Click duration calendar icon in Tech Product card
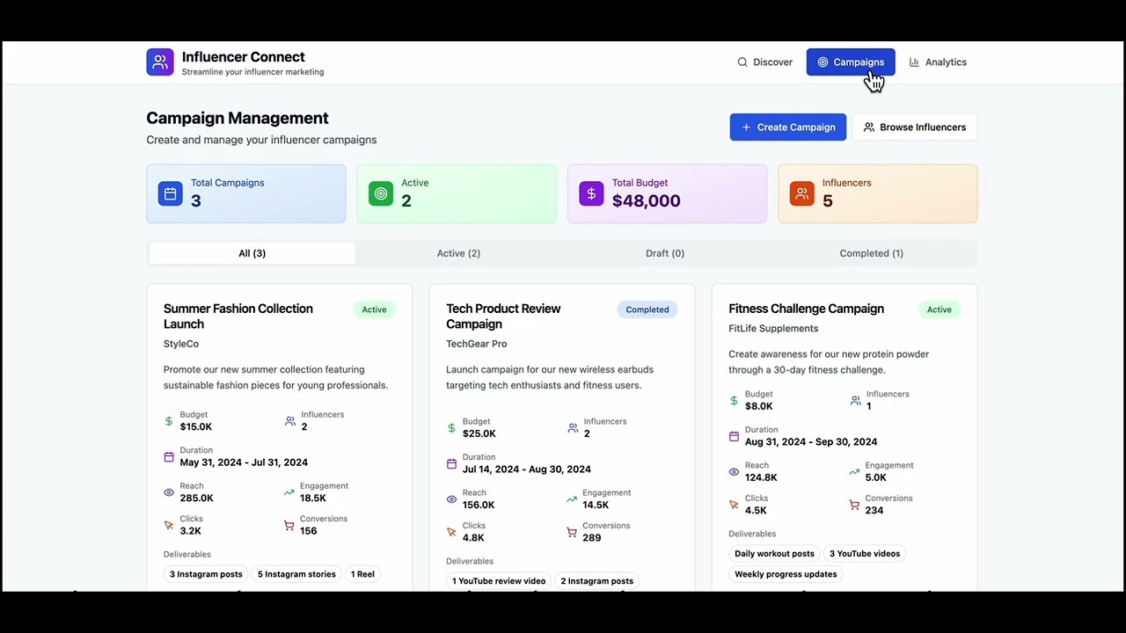This screenshot has width=1126, height=633. tap(451, 463)
